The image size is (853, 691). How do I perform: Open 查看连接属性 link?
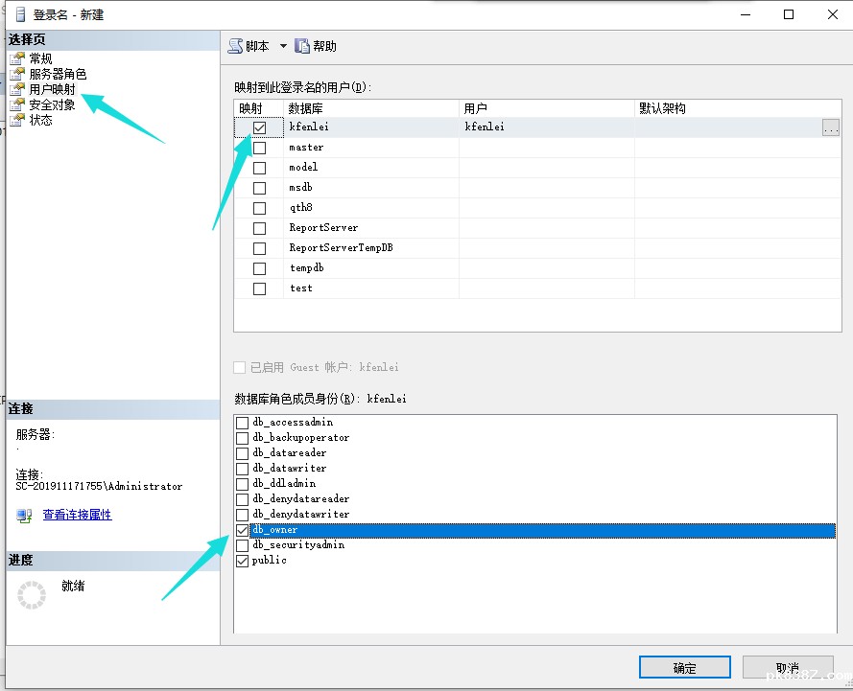click(77, 515)
